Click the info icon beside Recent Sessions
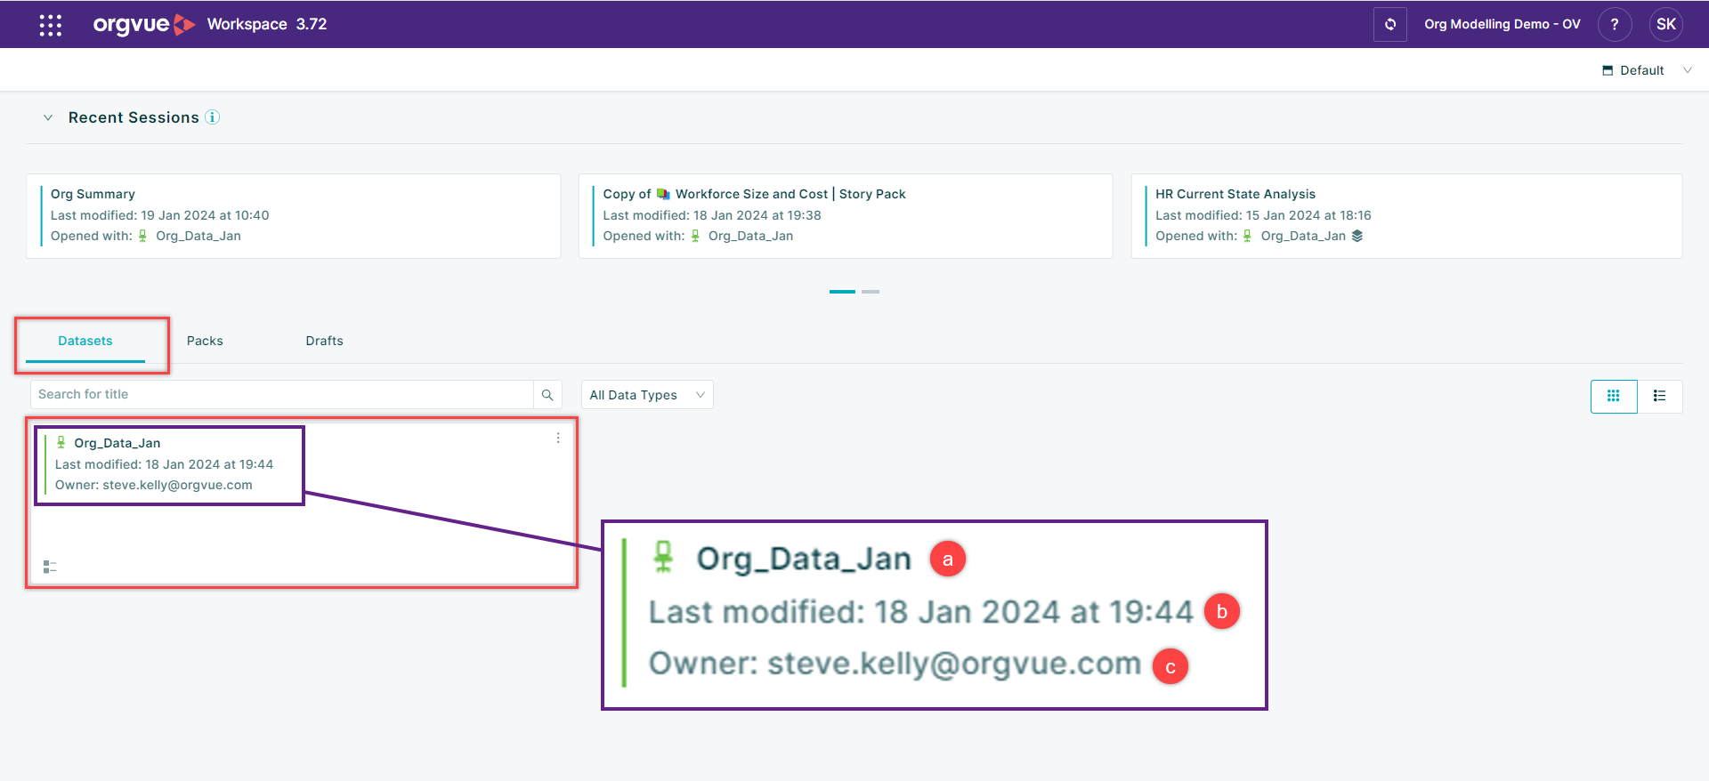Viewport: 1709px width, 781px height. [212, 117]
